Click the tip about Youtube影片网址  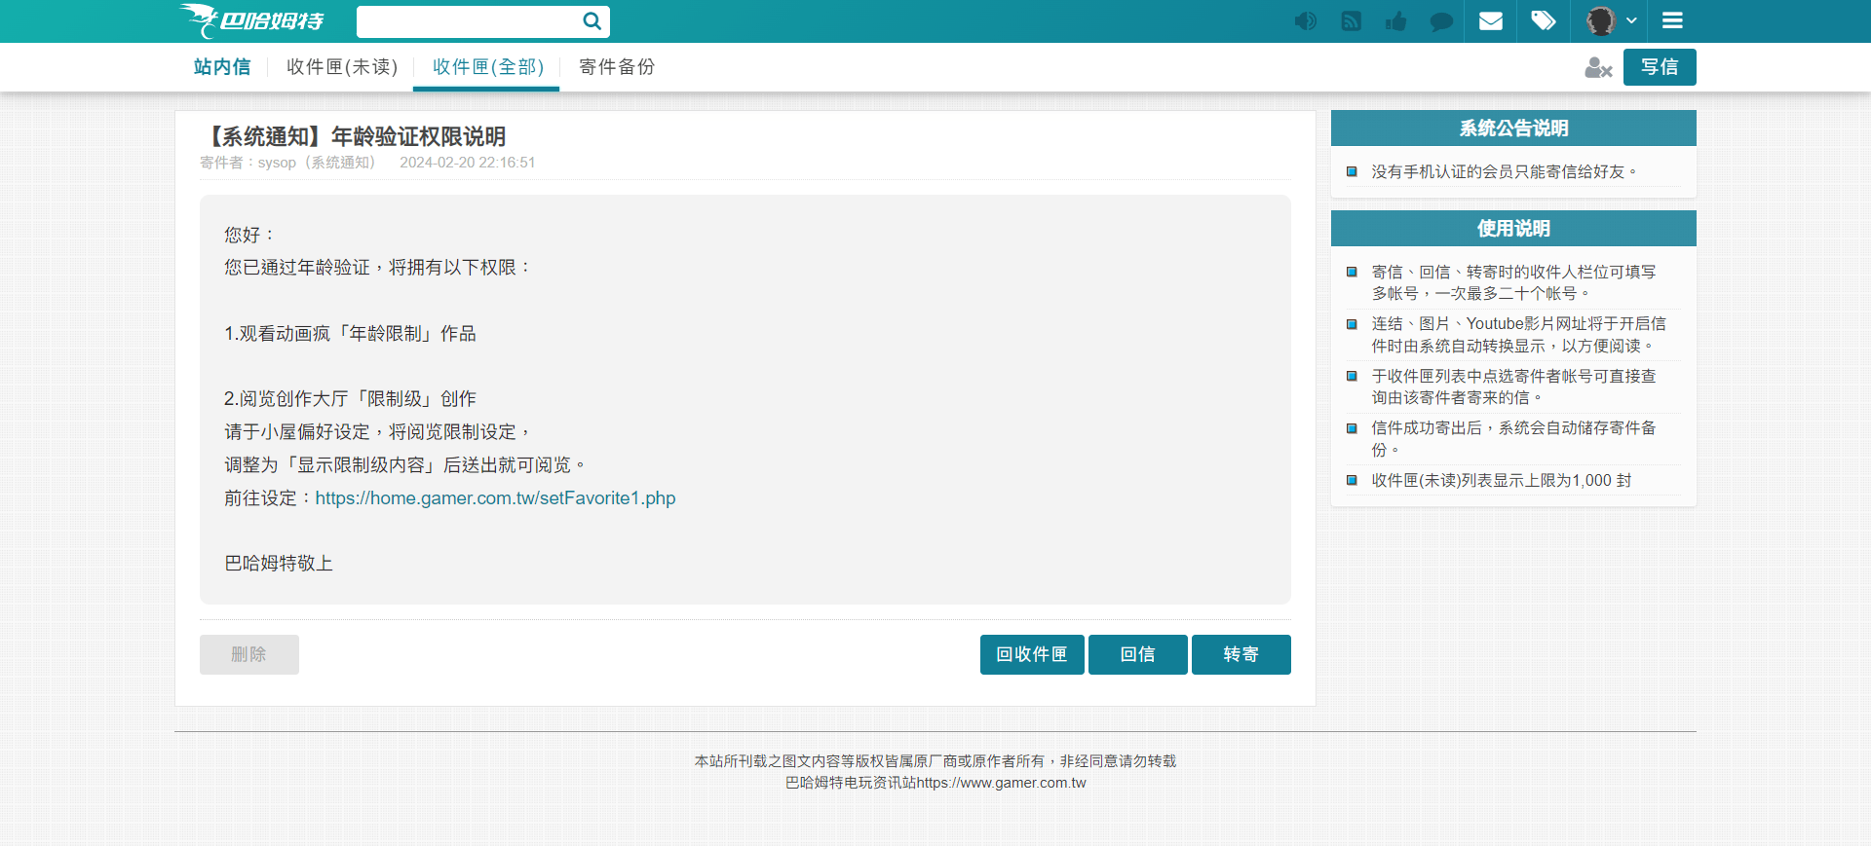tap(1518, 334)
